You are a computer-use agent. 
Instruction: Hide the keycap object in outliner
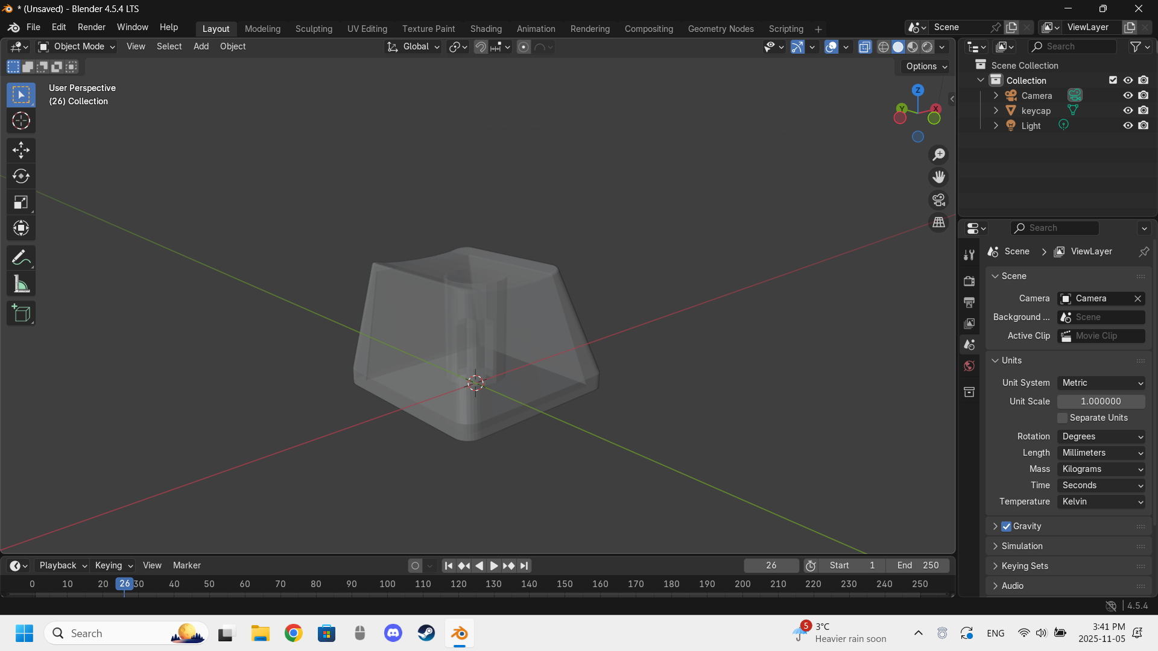(x=1128, y=110)
